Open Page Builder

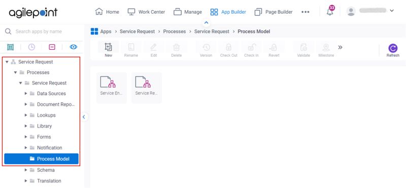(274, 12)
